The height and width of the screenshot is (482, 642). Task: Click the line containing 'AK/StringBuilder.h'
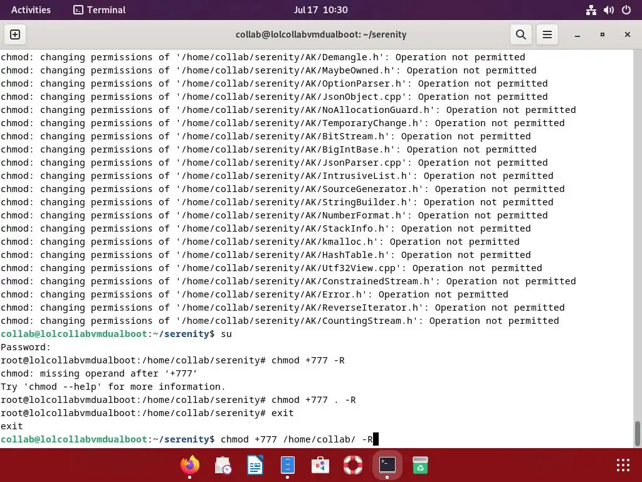click(x=276, y=202)
